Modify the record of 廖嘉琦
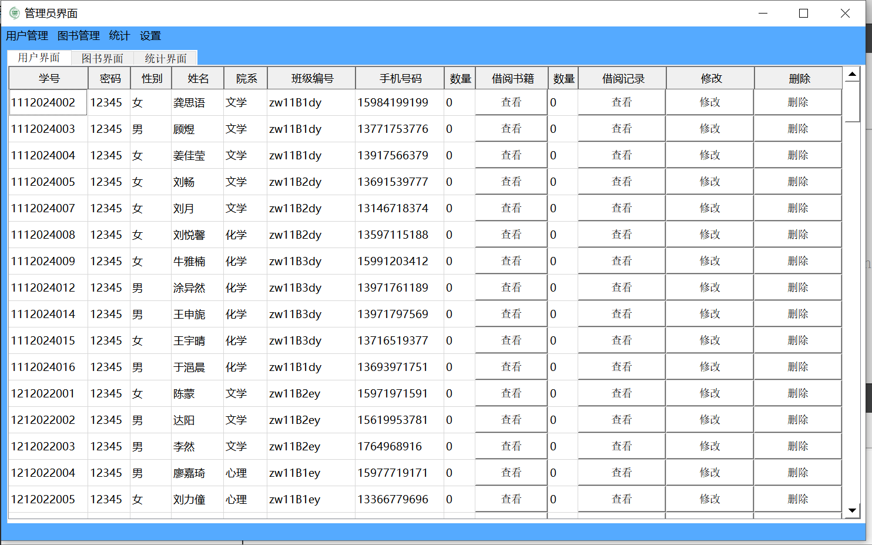Screen dimensions: 872x545 click(710, 473)
